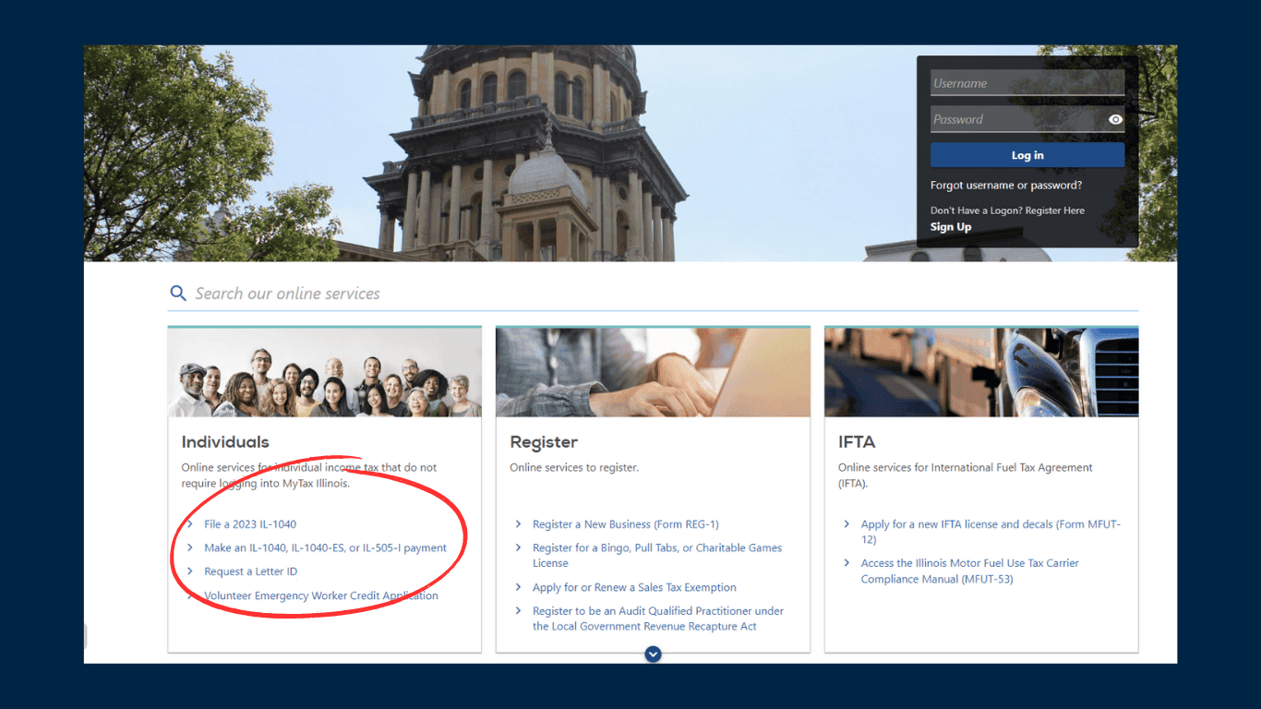The height and width of the screenshot is (709, 1261).
Task: Click the down-arrow circle to see more
Action: coord(654,654)
